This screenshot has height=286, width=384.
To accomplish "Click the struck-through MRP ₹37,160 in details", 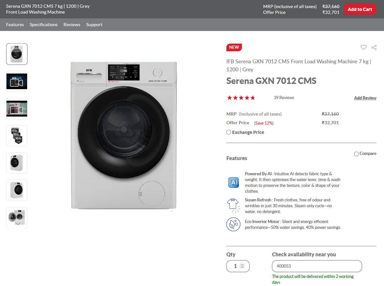I will (330, 114).
